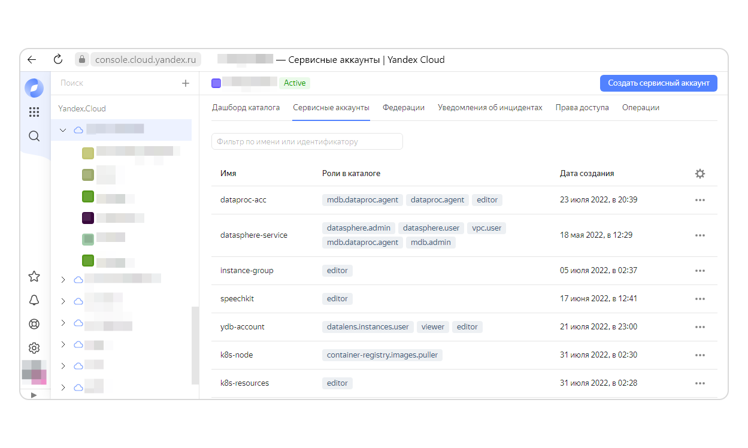This screenshot has height=448, width=748.
Task: Click the dataproc.agent role tag
Action: [x=438, y=200]
